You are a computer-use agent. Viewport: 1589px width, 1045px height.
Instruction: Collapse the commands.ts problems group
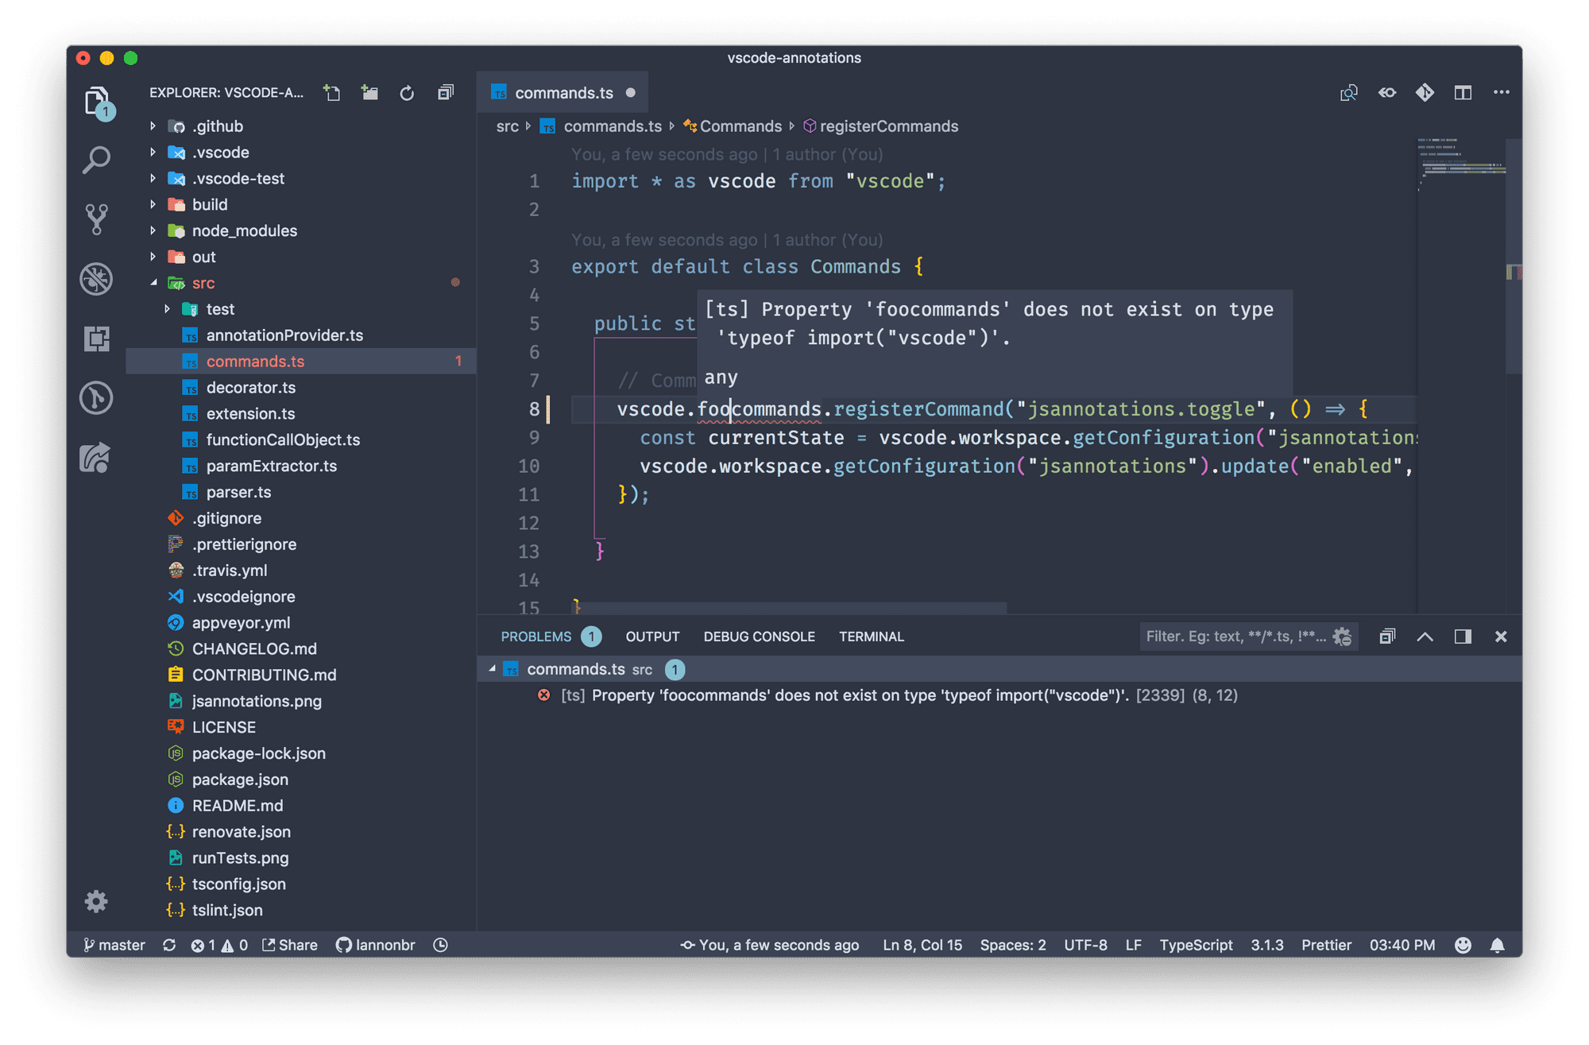492,669
